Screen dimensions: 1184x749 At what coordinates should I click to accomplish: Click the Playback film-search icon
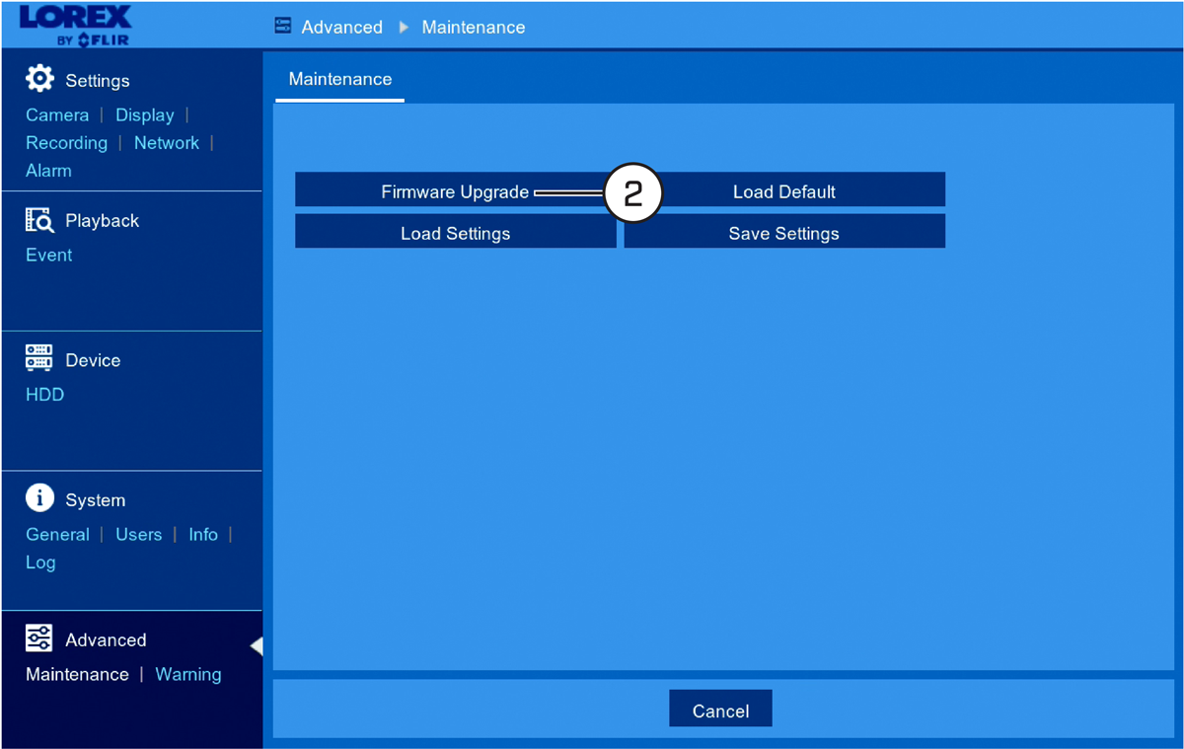(x=39, y=220)
